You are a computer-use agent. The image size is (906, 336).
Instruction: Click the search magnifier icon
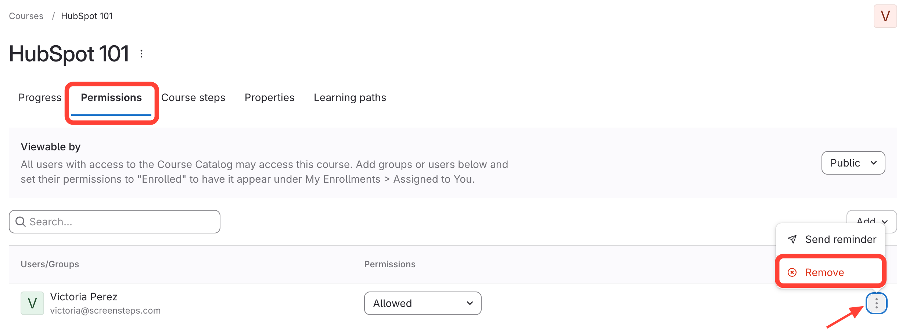tap(21, 222)
